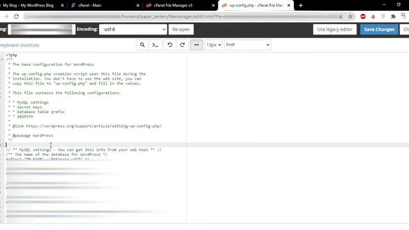409x230 pixels.
Task: Click the Re-open button
Action: tap(181, 29)
